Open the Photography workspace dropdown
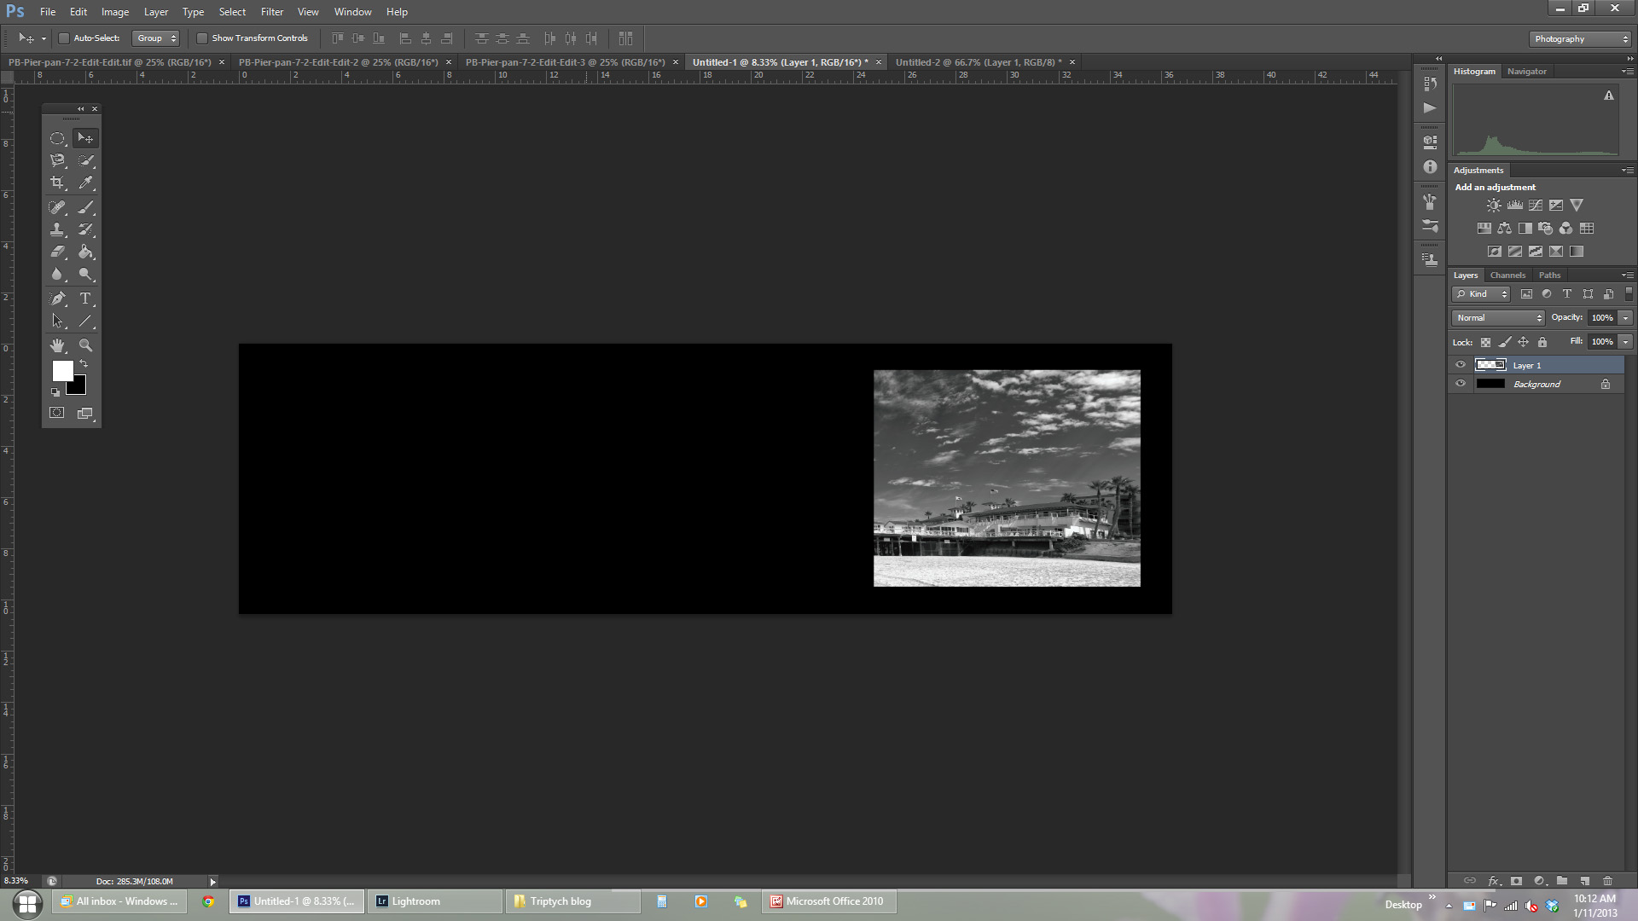This screenshot has height=921, width=1638. pos(1581,39)
